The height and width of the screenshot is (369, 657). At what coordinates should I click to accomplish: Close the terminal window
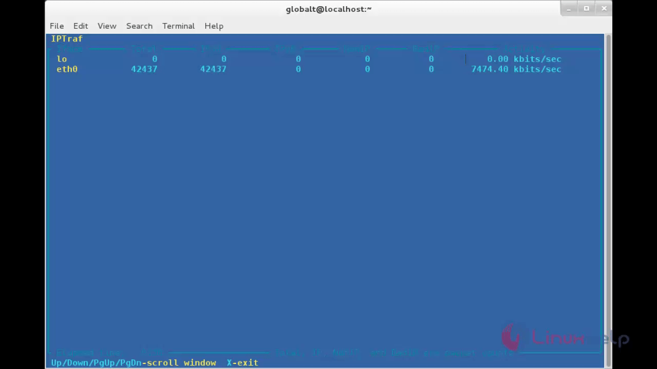(x=604, y=9)
